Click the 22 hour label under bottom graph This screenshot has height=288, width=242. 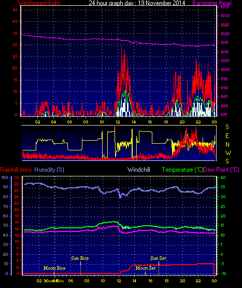(x=198, y=281)
